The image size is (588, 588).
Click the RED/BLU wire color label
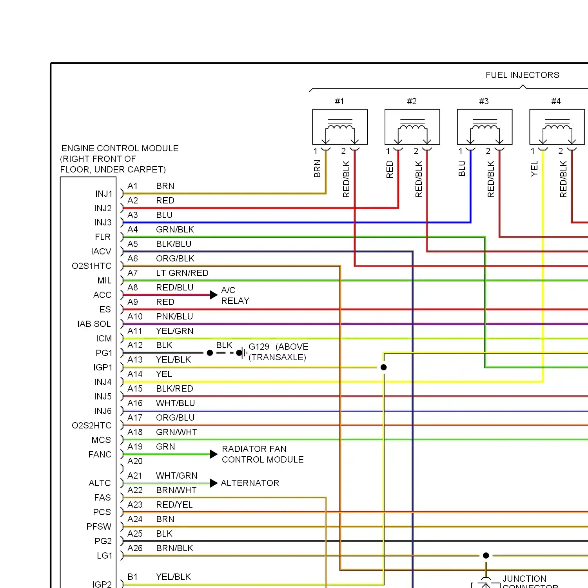[x=175, y=287]
